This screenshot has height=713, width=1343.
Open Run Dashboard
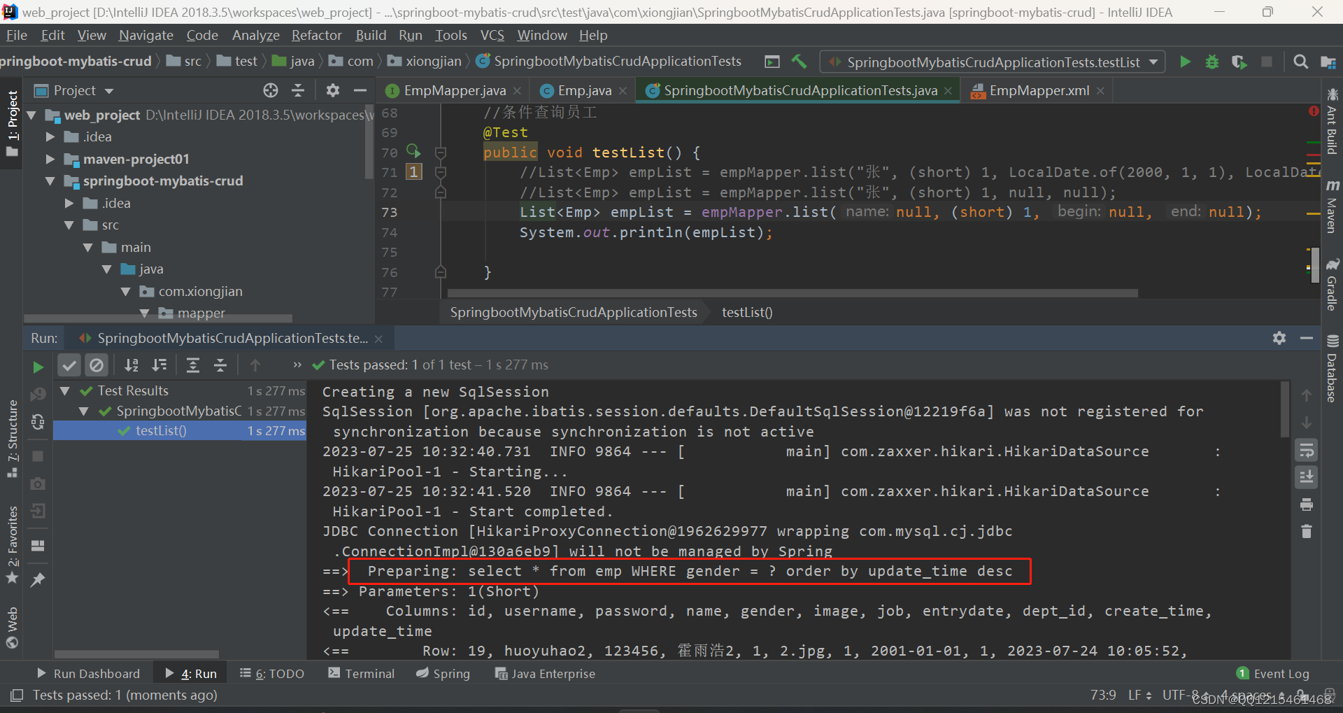[x=88, y=673]
